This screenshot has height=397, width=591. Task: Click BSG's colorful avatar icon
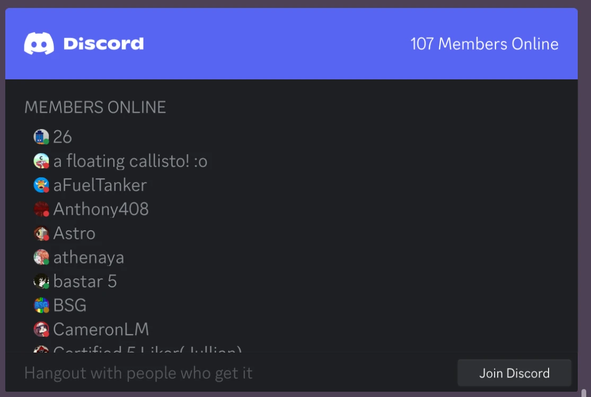coord(42,305)
